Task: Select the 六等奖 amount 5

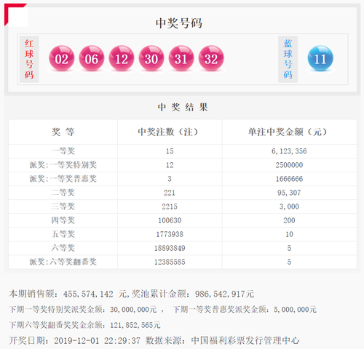Action: pos(289,248)
